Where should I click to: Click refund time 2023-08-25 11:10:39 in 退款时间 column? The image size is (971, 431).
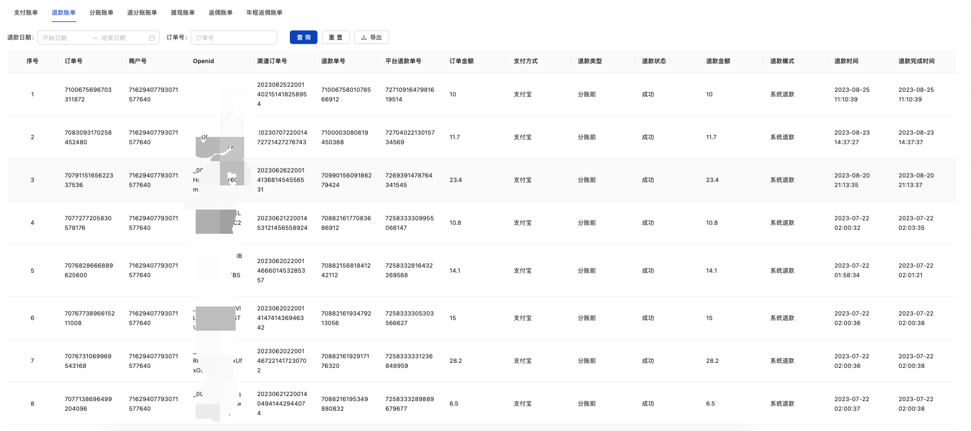pyautogui.click(x=852, y=94)
